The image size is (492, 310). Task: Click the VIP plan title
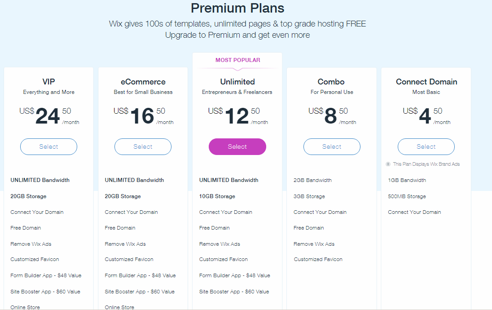pyautogui.click(x=48, y=82)
